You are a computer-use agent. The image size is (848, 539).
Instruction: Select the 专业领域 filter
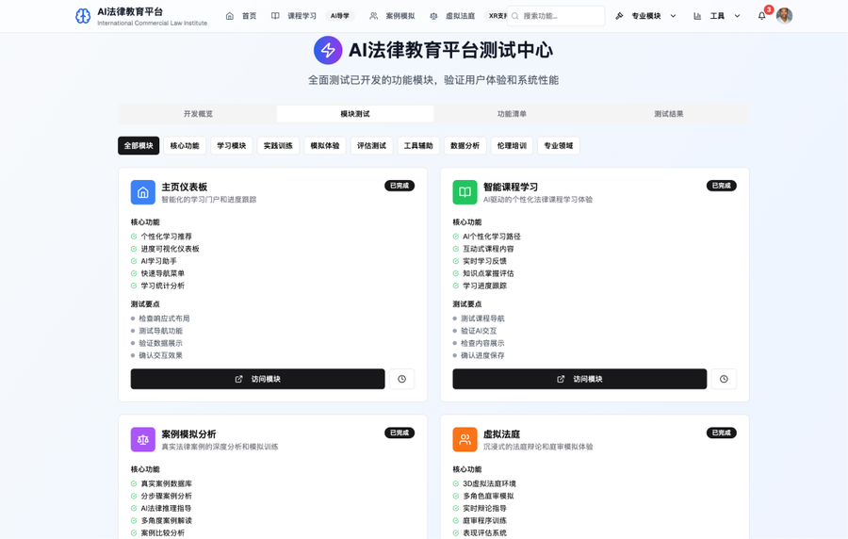tap(559, 145)
